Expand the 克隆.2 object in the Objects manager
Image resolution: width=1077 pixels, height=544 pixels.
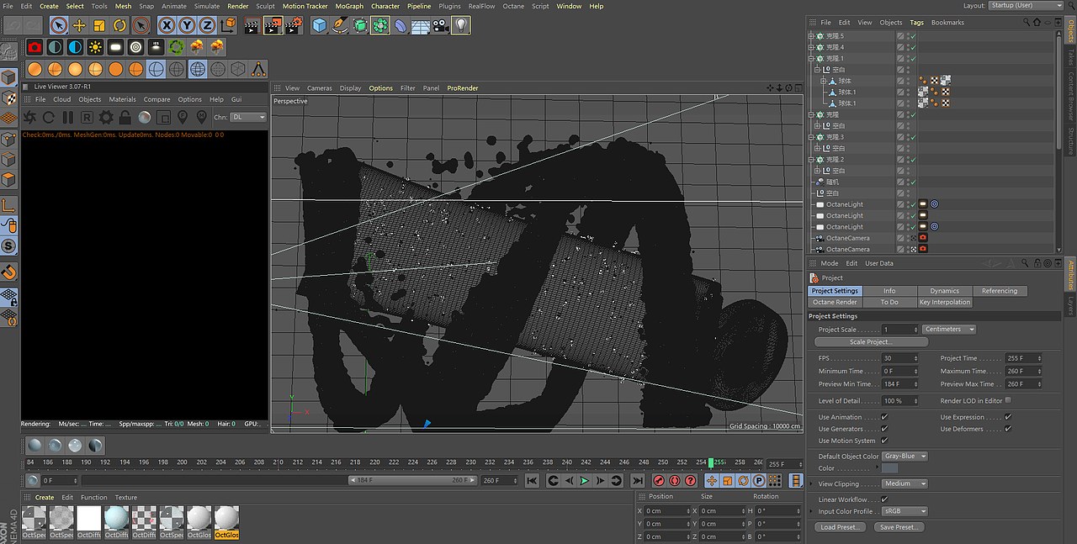[811, 158]
